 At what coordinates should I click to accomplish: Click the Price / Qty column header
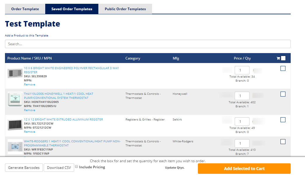coord(242,58)
